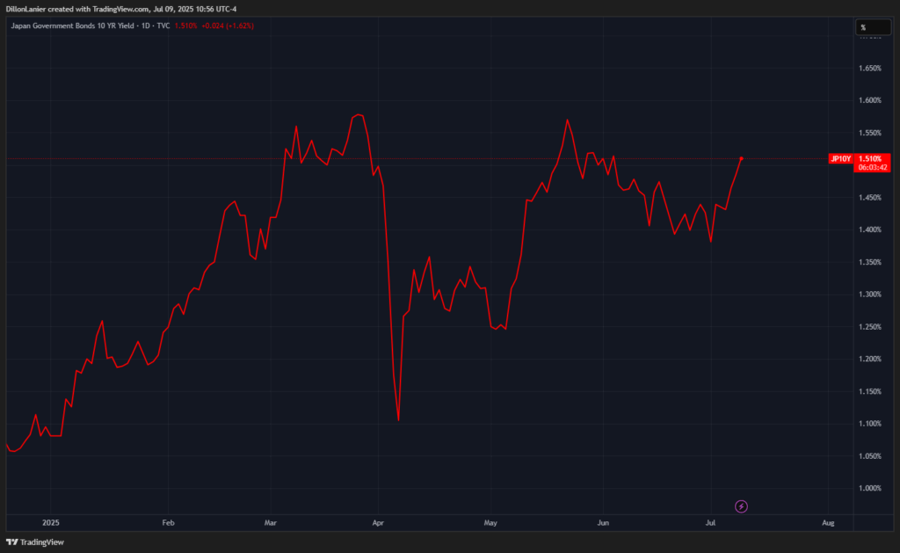Click the purple lightning bolt event icon
The width and height of the screenshot is (900, 553).
click(x=741, y=506)
